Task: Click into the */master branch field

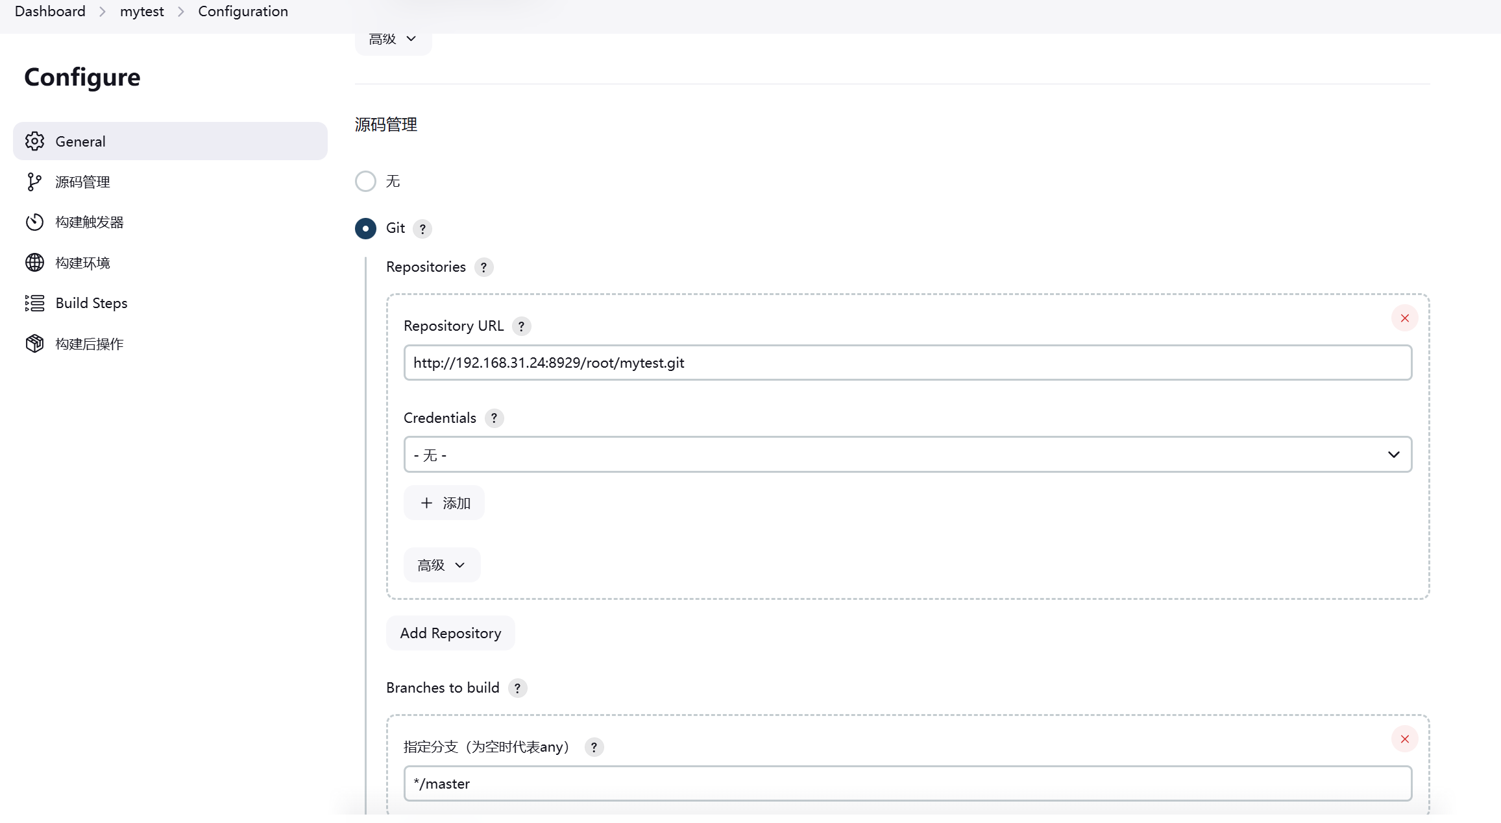Action: [908, 783]
